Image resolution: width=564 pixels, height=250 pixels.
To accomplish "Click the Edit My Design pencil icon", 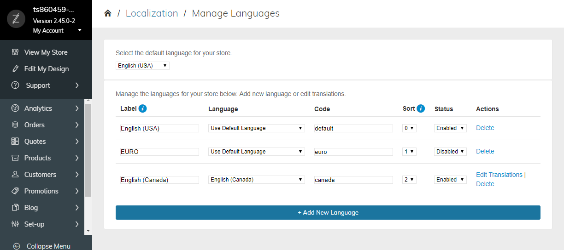I will point(15,69).
